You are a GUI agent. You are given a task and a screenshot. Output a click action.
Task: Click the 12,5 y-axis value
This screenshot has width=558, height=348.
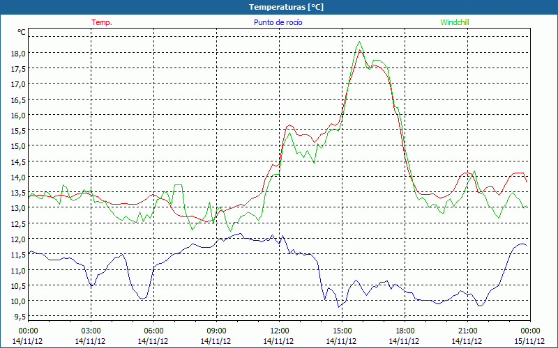pyautogui.click(x=20, y=223)
